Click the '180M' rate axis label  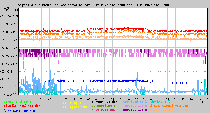point(15,48)
